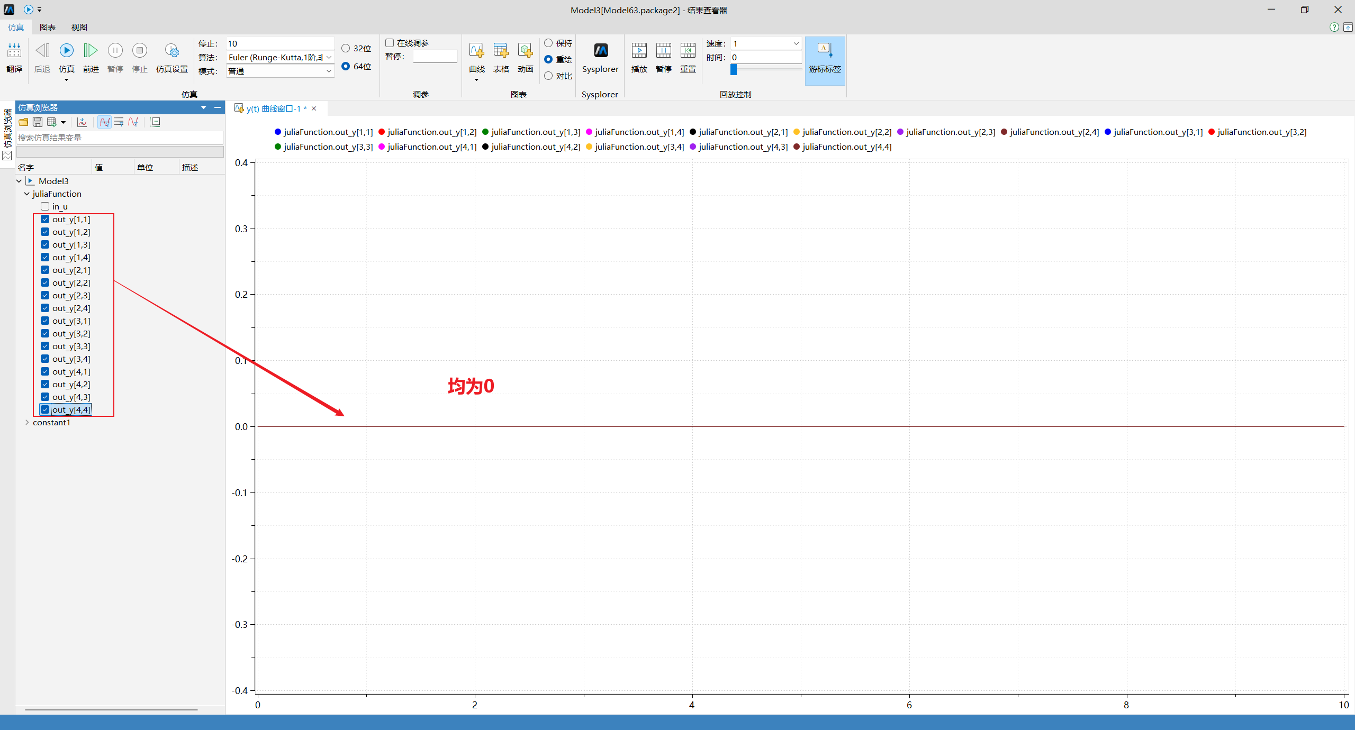
Task: Select the 64位 radio button
Action: (346, 66)
